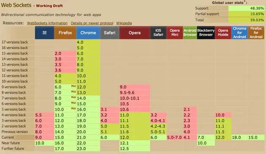Select the IE 5.5 cell
This screenshot has width=266, height=154.
point(44,115)
